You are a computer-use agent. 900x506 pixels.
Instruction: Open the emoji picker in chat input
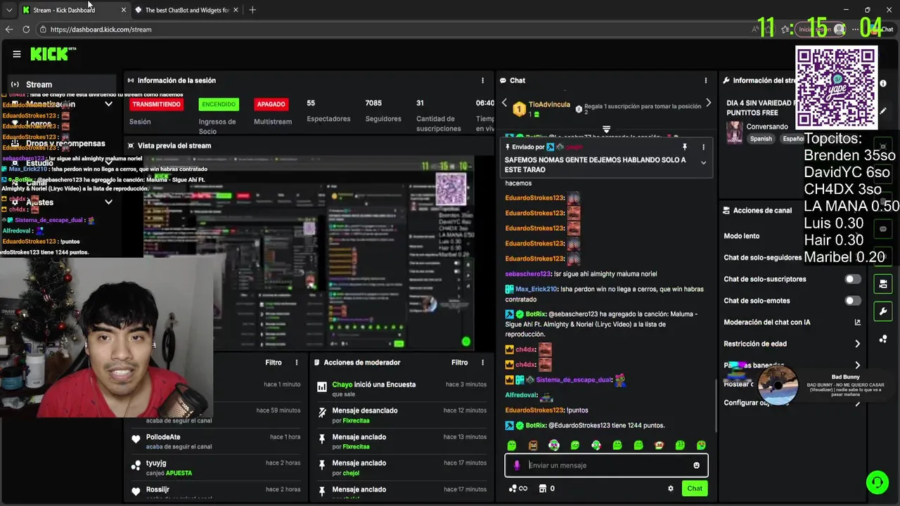coord(696,465)
